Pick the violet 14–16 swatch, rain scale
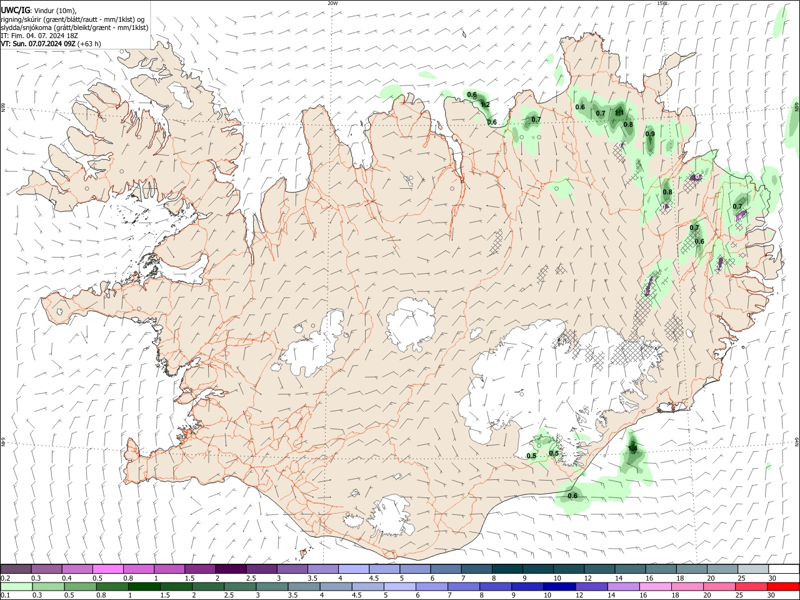 [623, 587]
